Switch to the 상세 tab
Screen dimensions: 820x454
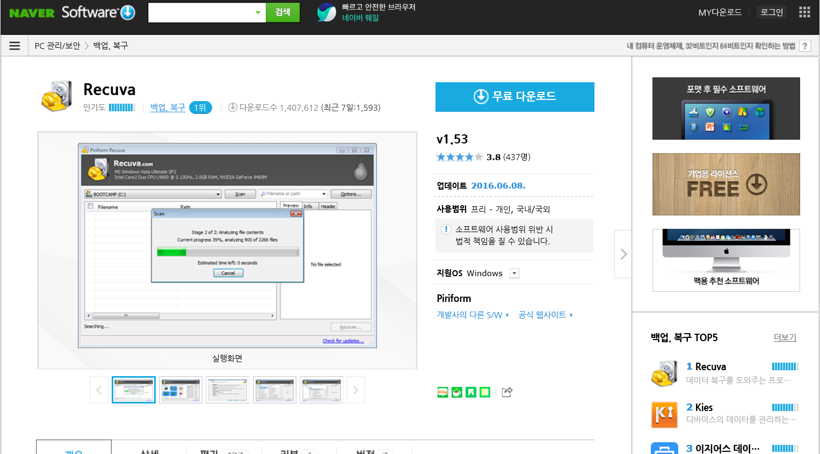(x=149, y=450)
